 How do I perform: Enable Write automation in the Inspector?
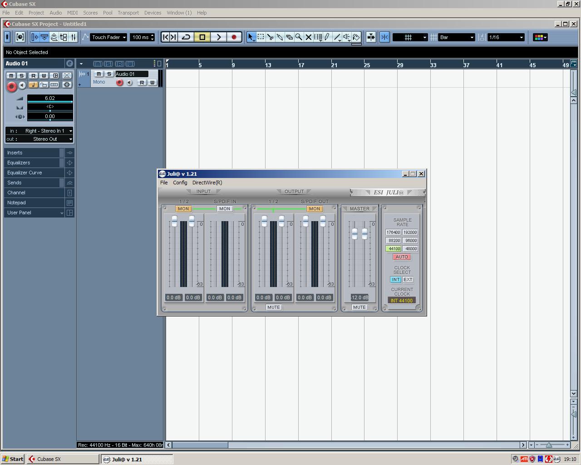(44, 75)
